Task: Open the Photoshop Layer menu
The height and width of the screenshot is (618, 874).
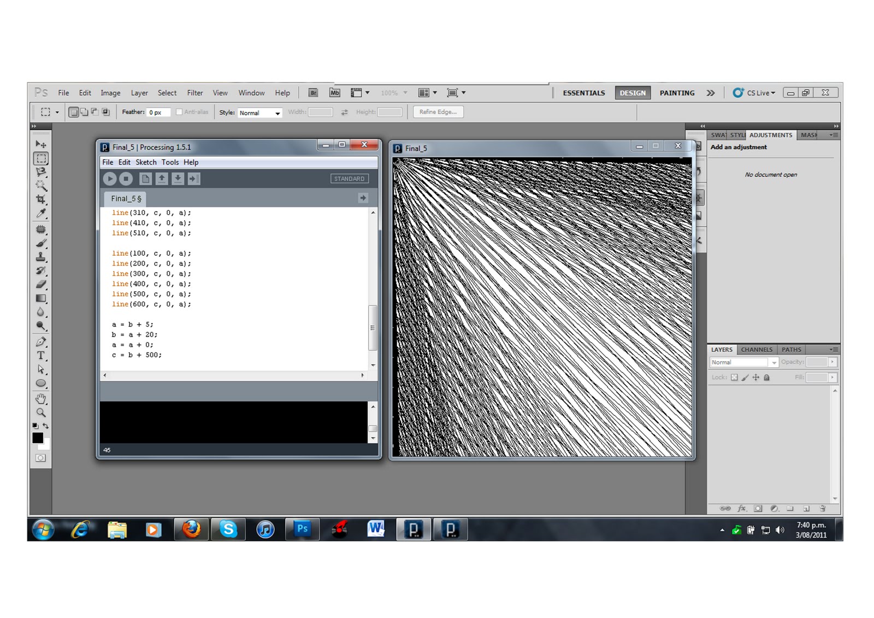Action: pyautogui.click(x=139, y=93)
